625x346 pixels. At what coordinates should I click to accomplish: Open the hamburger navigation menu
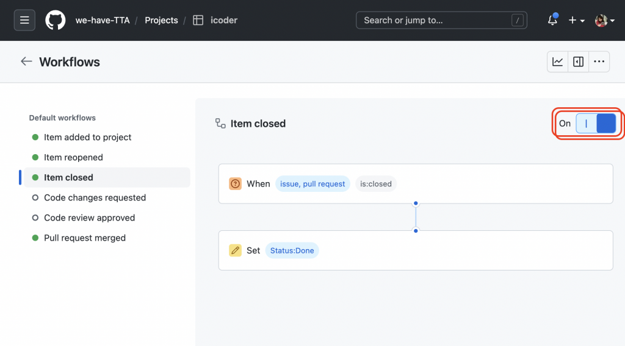[x=24, y=20]
